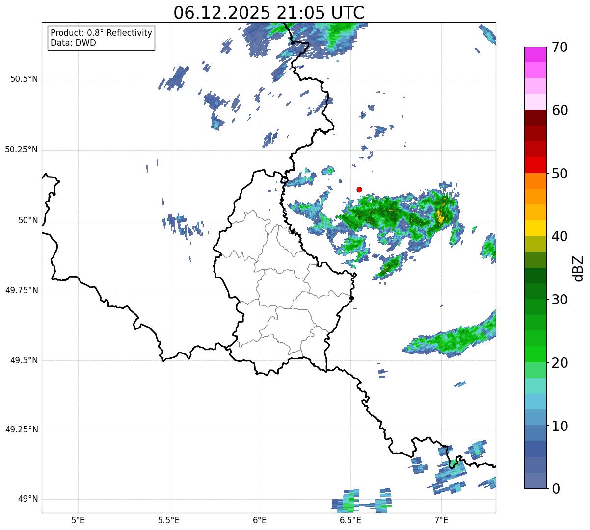The image size is (590, 530).
Task: Pick the slate blue swatch at colorbar bottom
Action: coord(535,480)
